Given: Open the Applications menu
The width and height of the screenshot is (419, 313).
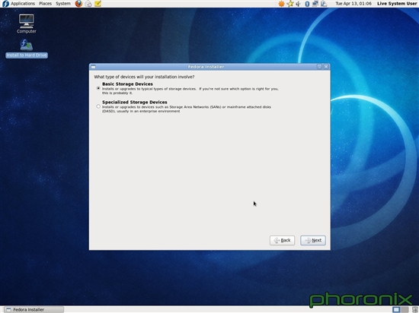Looking at the screenshot, I should point(23,4).
